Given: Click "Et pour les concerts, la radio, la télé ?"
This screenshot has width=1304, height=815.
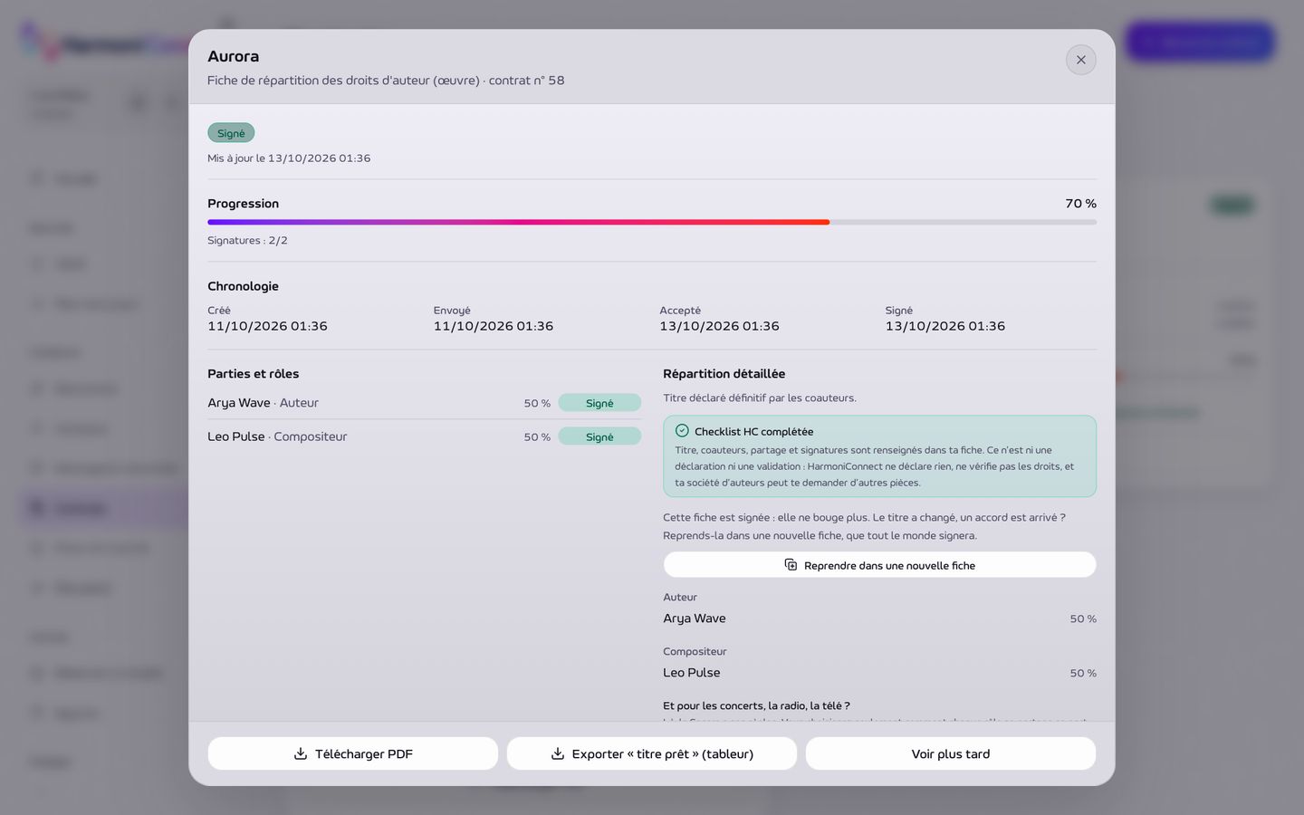Looking at the screenshot, I should (756, 706).
